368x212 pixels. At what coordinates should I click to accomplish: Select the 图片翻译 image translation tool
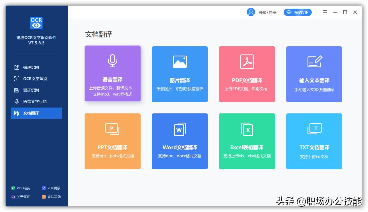pos(180,74)
